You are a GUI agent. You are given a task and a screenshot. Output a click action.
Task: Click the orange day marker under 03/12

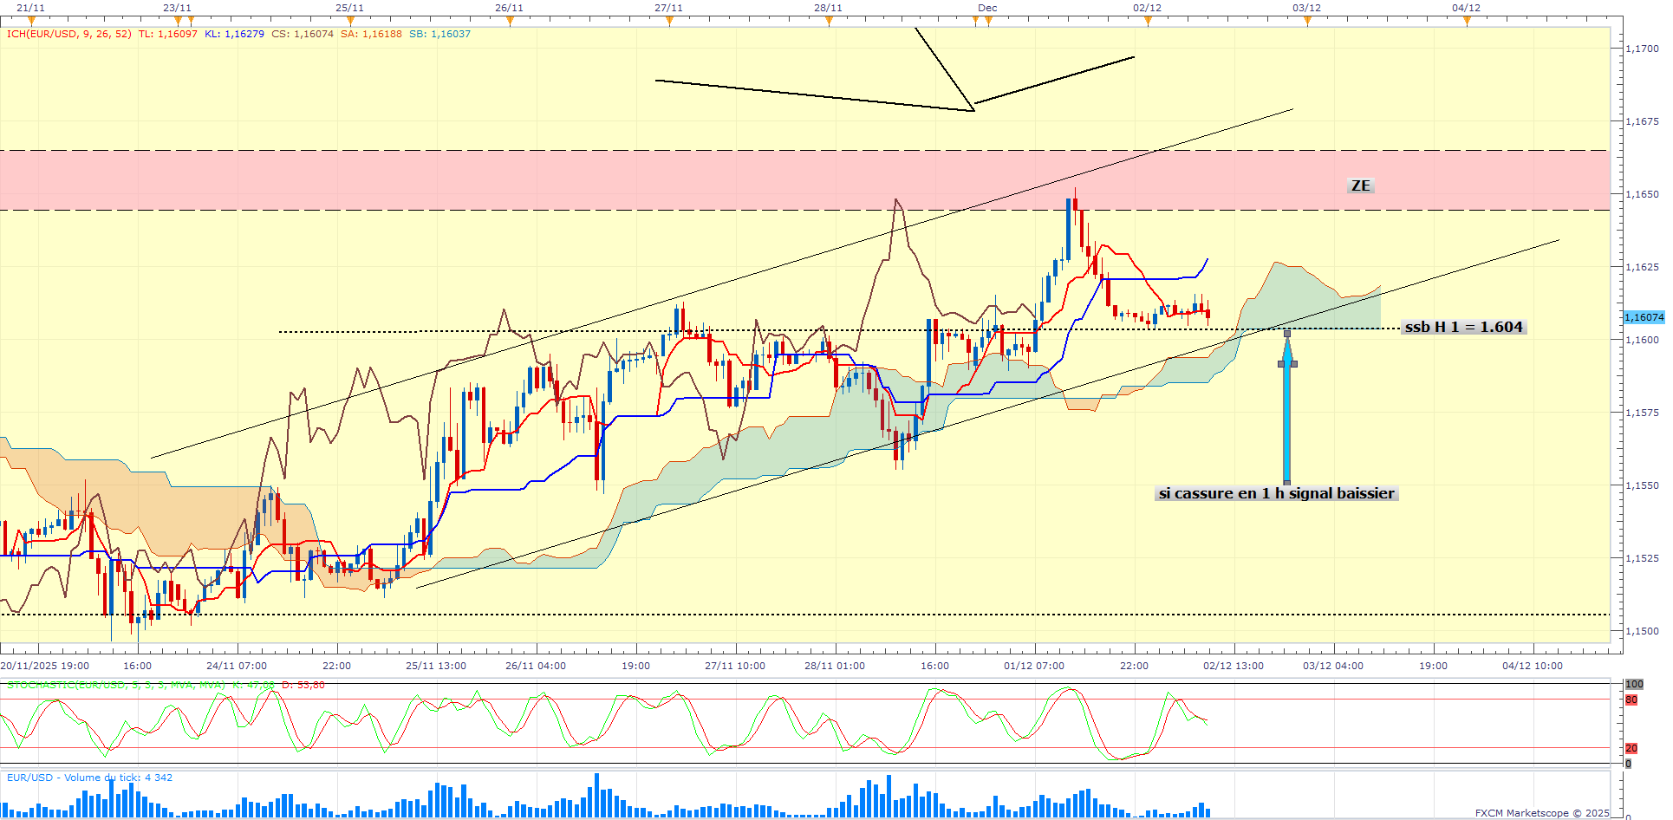(x=1307, y=21)
